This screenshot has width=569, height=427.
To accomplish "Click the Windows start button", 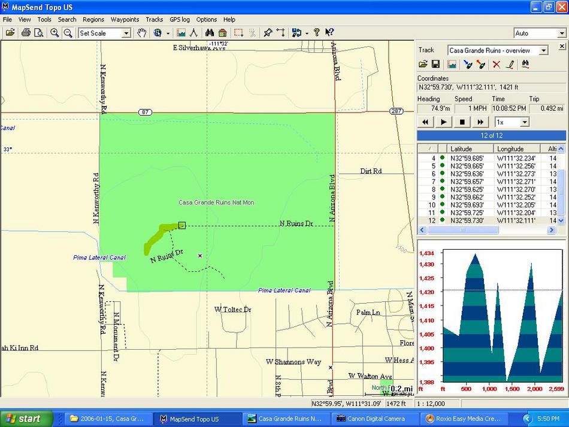I will click(x=26, y=419).
